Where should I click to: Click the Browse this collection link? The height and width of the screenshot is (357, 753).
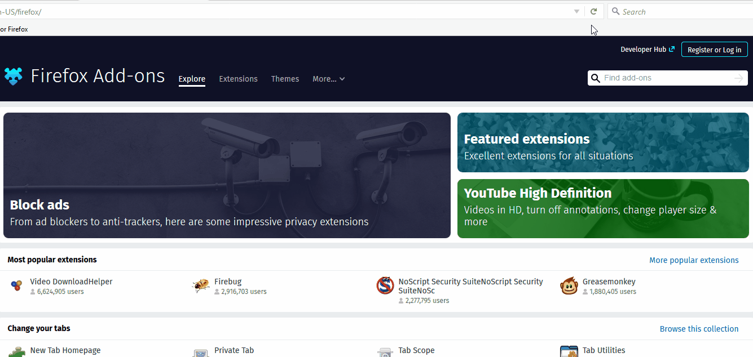699,329
